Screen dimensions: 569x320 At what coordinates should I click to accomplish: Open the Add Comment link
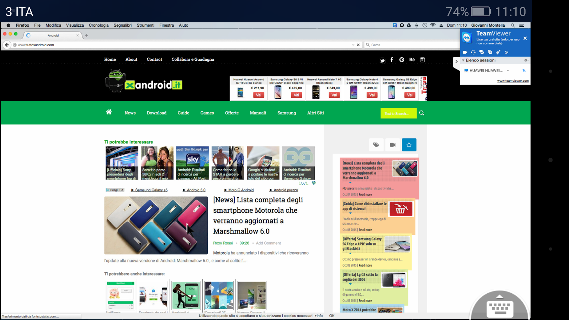coord(268,243)
